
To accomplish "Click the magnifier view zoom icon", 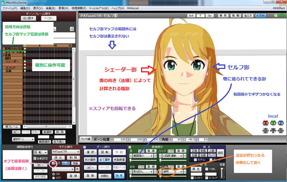I will (x=276, y=15).
